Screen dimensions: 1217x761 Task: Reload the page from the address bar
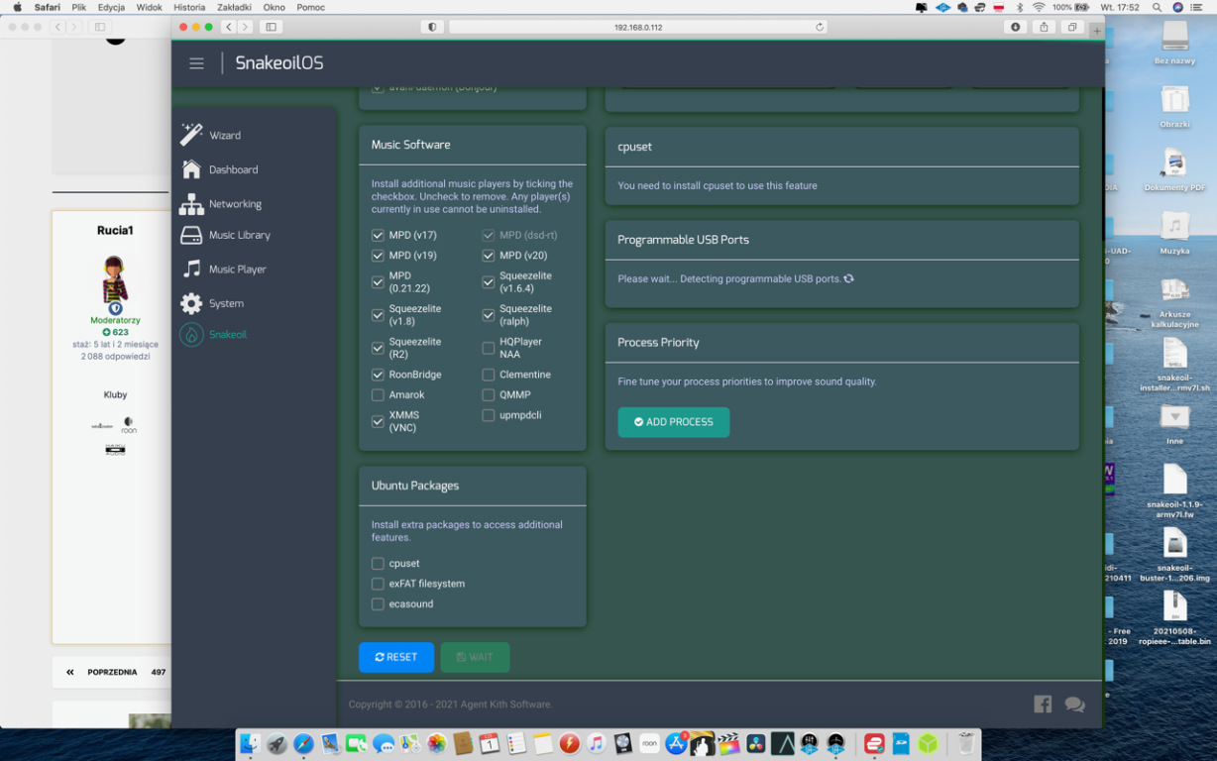(x=820, y=27)
